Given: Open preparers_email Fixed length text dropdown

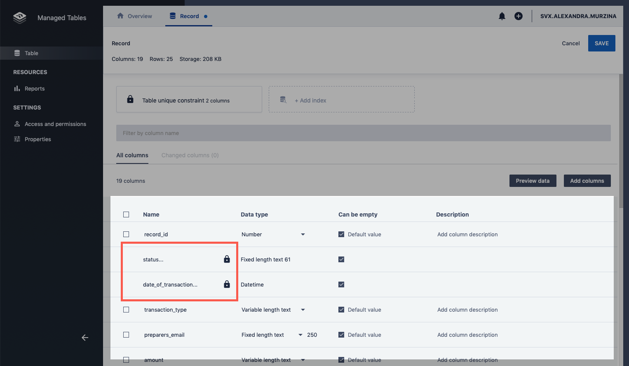Looking at the screenshot, I should pyautogui.click(x=300, y=335).
